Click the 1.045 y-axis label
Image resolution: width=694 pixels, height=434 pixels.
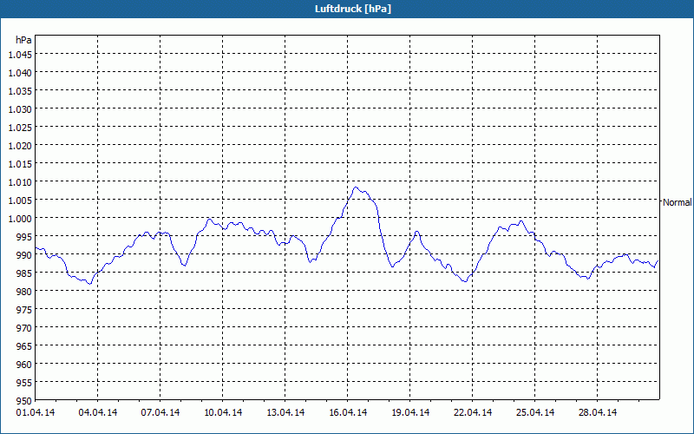20,55
